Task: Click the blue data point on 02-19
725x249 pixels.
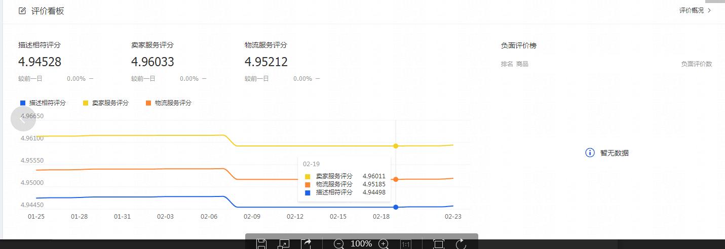Action: (396, 207)
